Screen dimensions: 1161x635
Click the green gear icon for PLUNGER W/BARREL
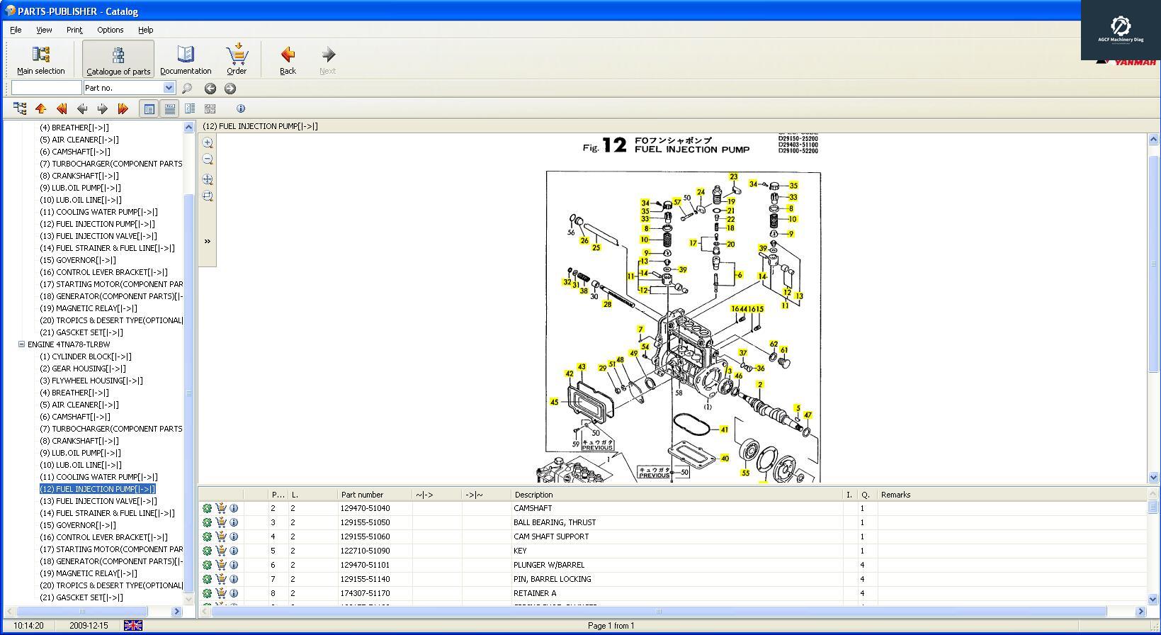tap(207, 565)
